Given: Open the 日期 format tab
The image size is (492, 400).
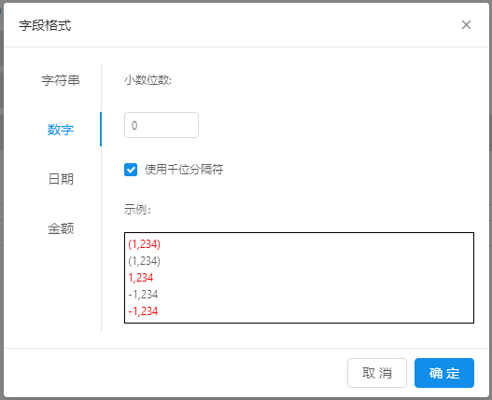Looking at the screenshot, I should [x=61, y=179].
